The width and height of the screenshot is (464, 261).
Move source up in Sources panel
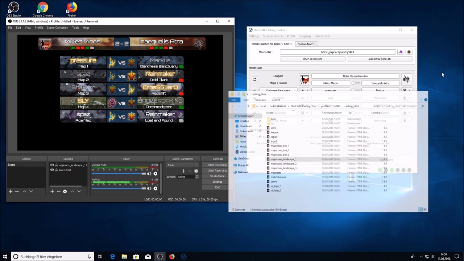(72, 191)
